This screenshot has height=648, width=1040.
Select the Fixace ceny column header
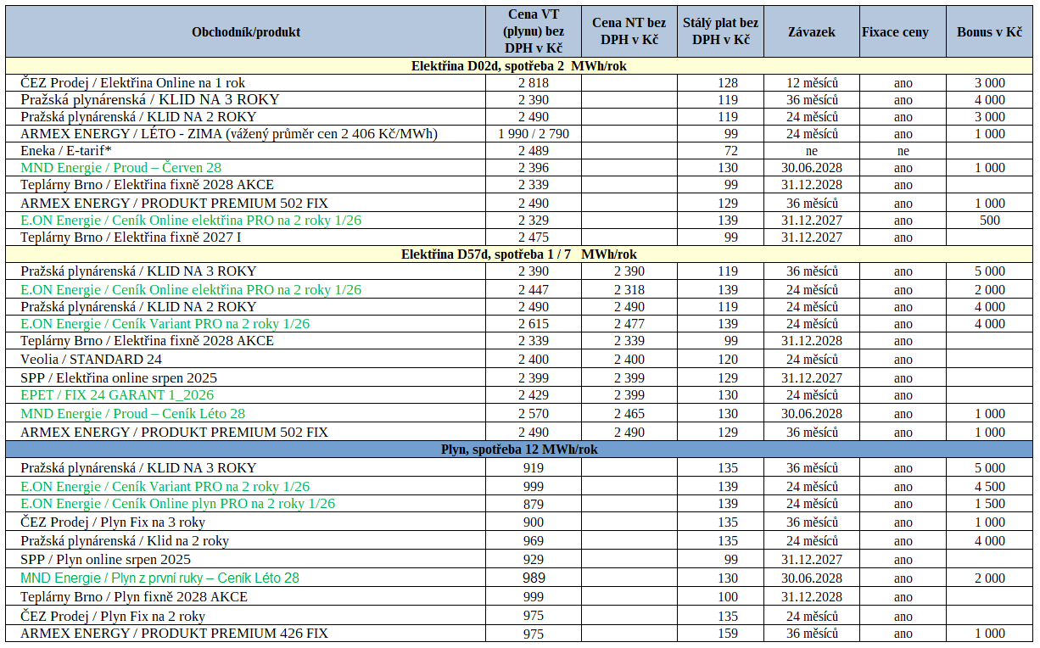(x=895, y=32)
